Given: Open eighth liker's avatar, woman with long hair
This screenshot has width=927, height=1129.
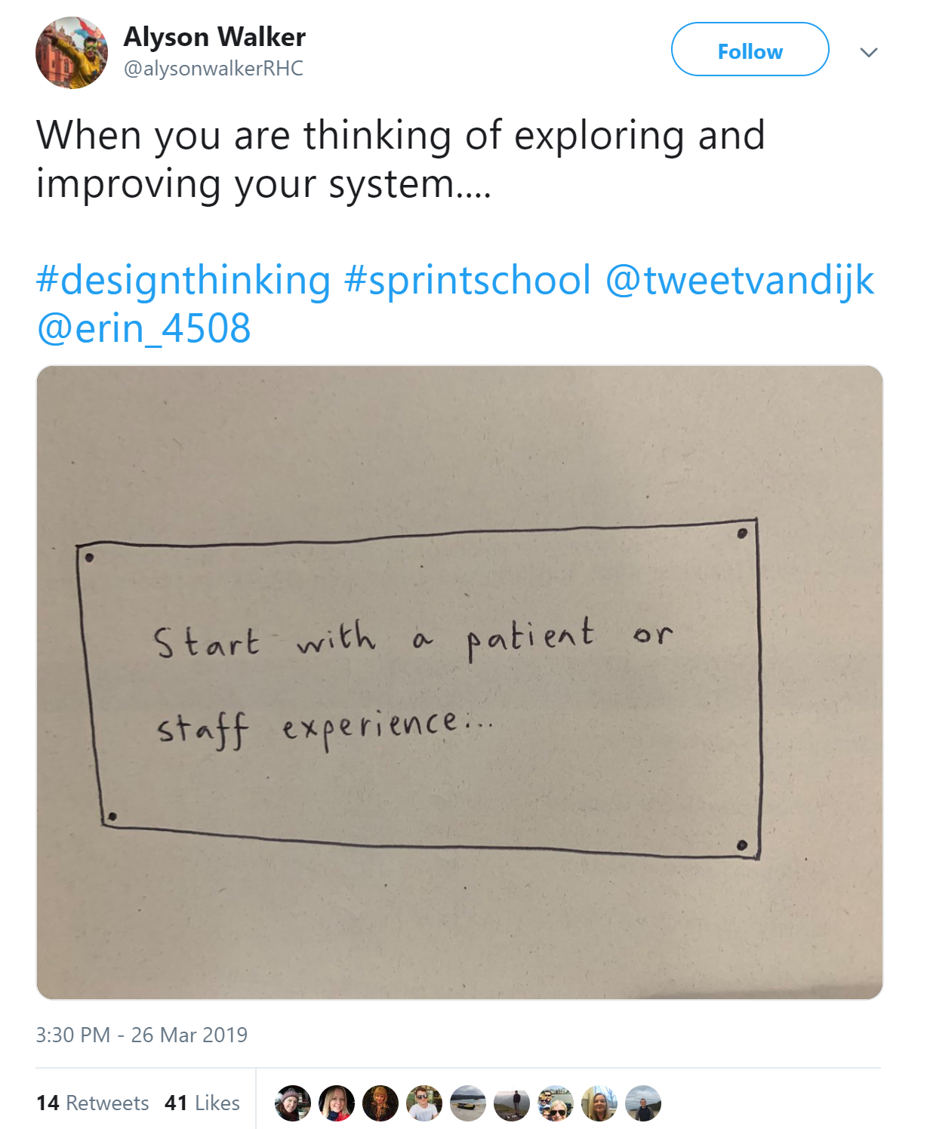Looking at the screenshot, I should pyautogui.click(x=599, y=1103).
